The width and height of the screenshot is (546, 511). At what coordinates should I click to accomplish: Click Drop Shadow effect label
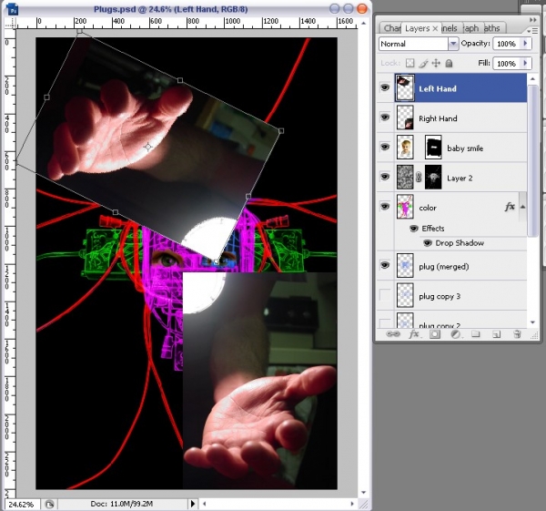coord(460,243)
